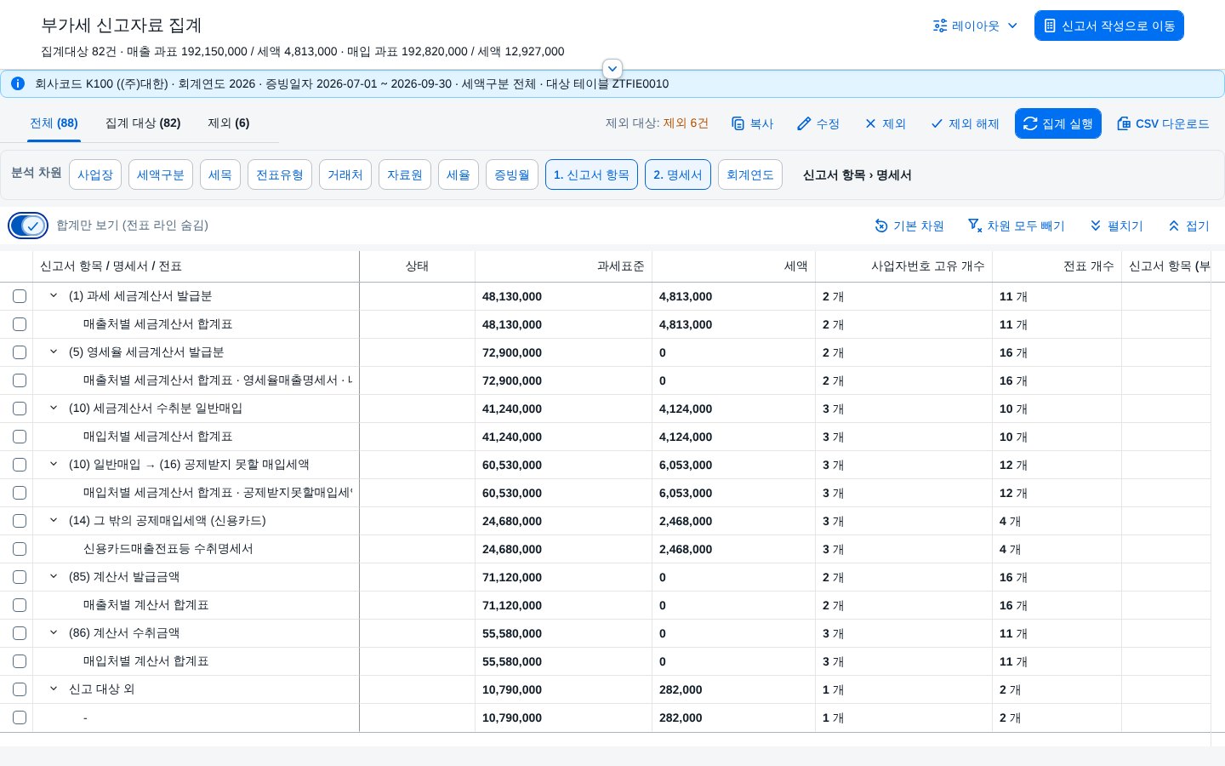Toggle 합계만 보기 switch off
Viewport: 1225px width, 766px height.
point(28,226)
